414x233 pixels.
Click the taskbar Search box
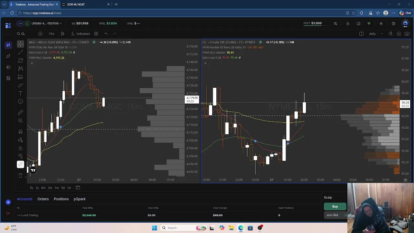183,228
